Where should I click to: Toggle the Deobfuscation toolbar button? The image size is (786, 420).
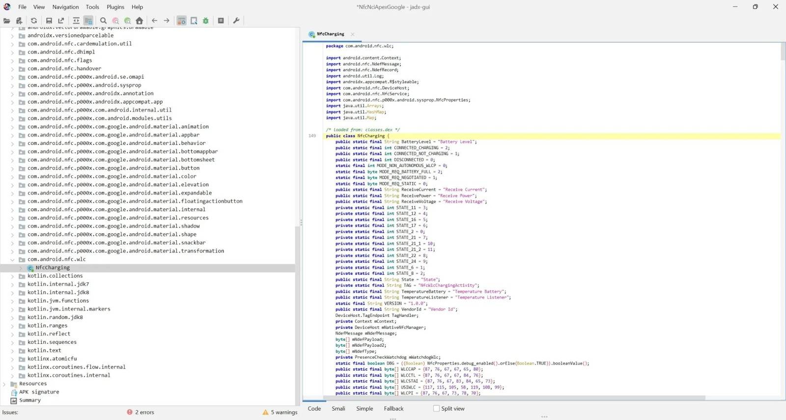[181, 21]
